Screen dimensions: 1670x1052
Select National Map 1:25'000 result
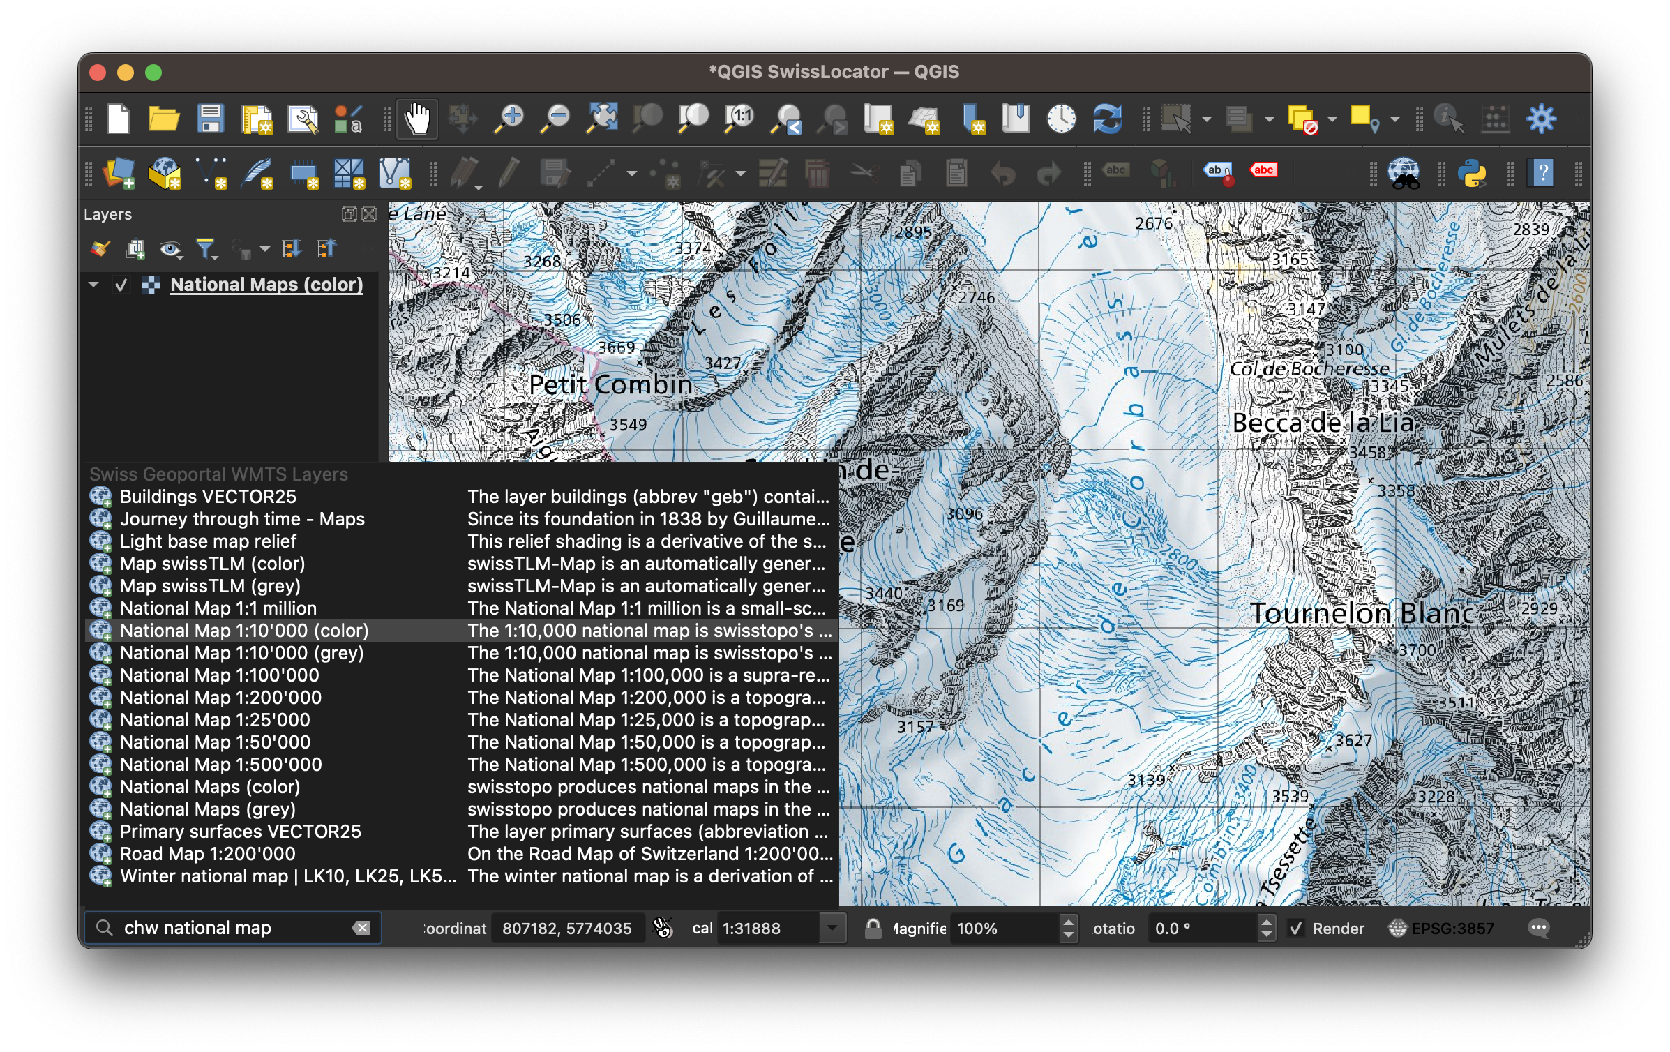click(x=462, y=720)
